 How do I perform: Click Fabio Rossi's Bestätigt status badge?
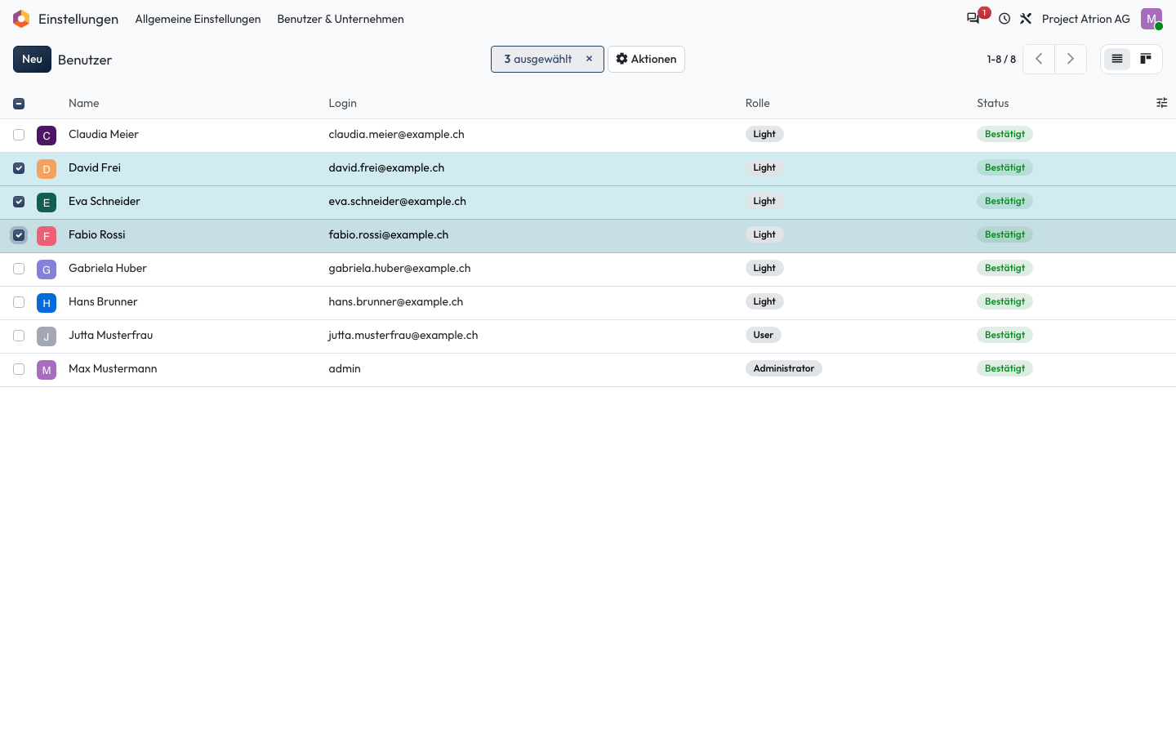1004,234
